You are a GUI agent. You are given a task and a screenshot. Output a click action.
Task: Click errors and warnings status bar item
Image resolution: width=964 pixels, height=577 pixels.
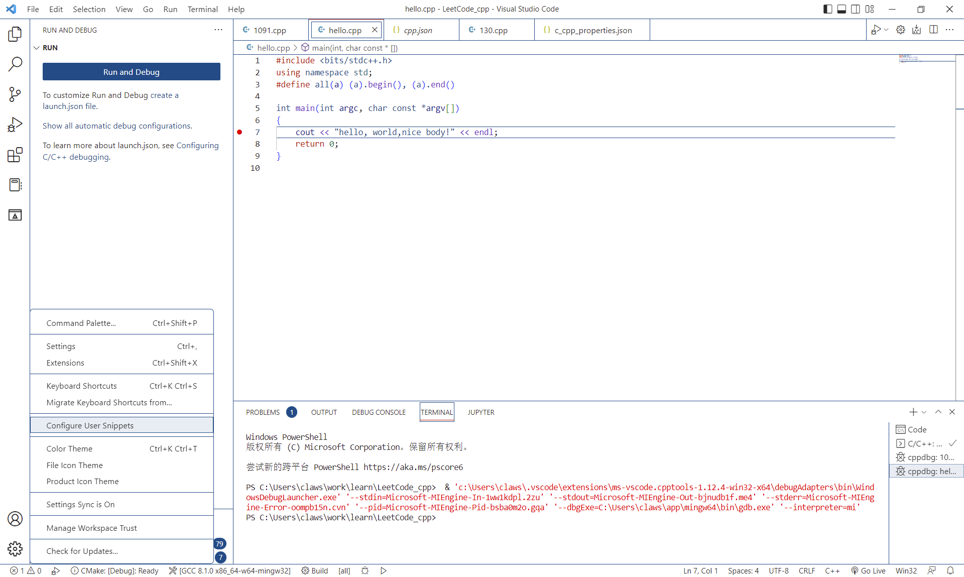click(x=26, y=570)
